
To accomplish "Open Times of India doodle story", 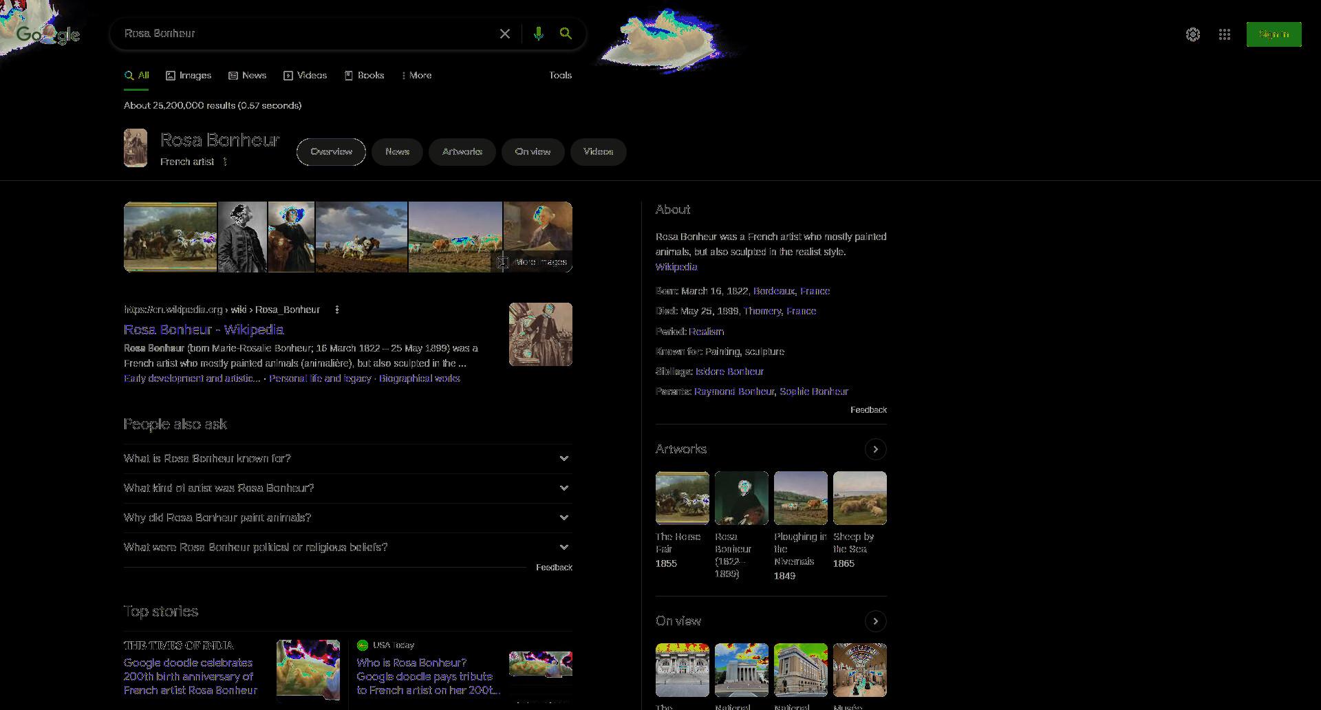I will pyautogui.click(x=191, y=676).
